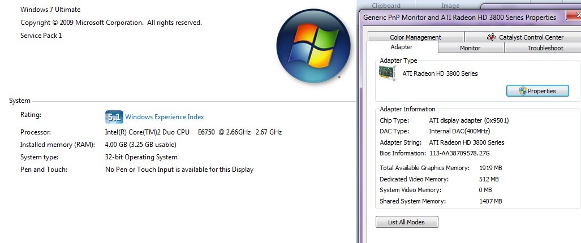This screenshot has width=581, height=243.
Task: Click the 'No Pen or Touch Input' text
Action: pos(179,170)
